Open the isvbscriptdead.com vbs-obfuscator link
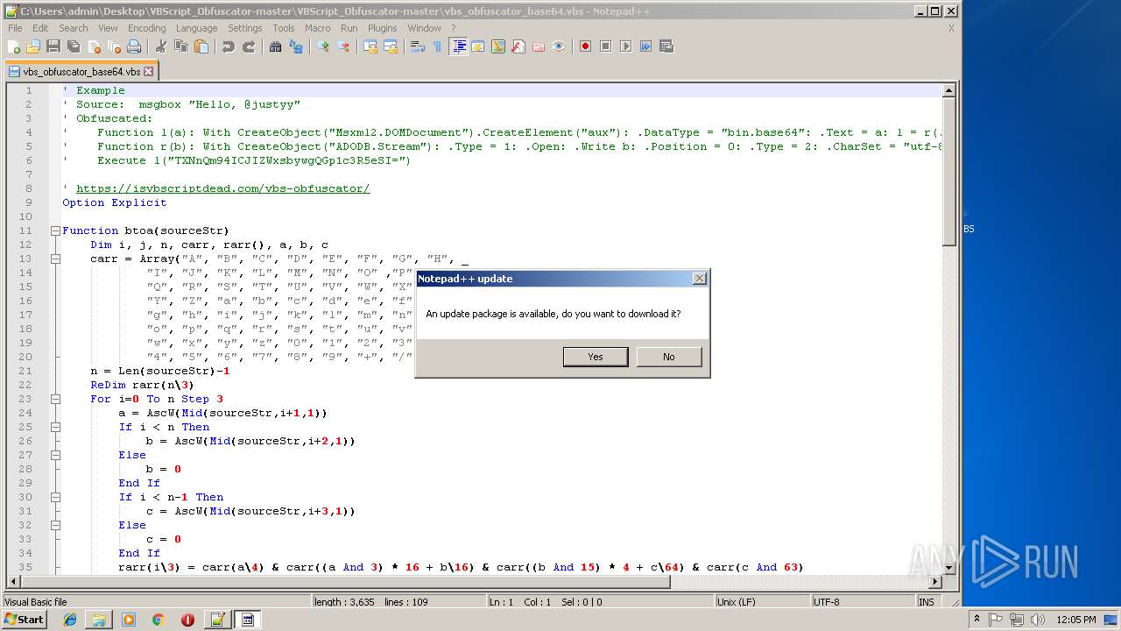This screenshot has height=631, width=1121. click(x=222, y=188)
